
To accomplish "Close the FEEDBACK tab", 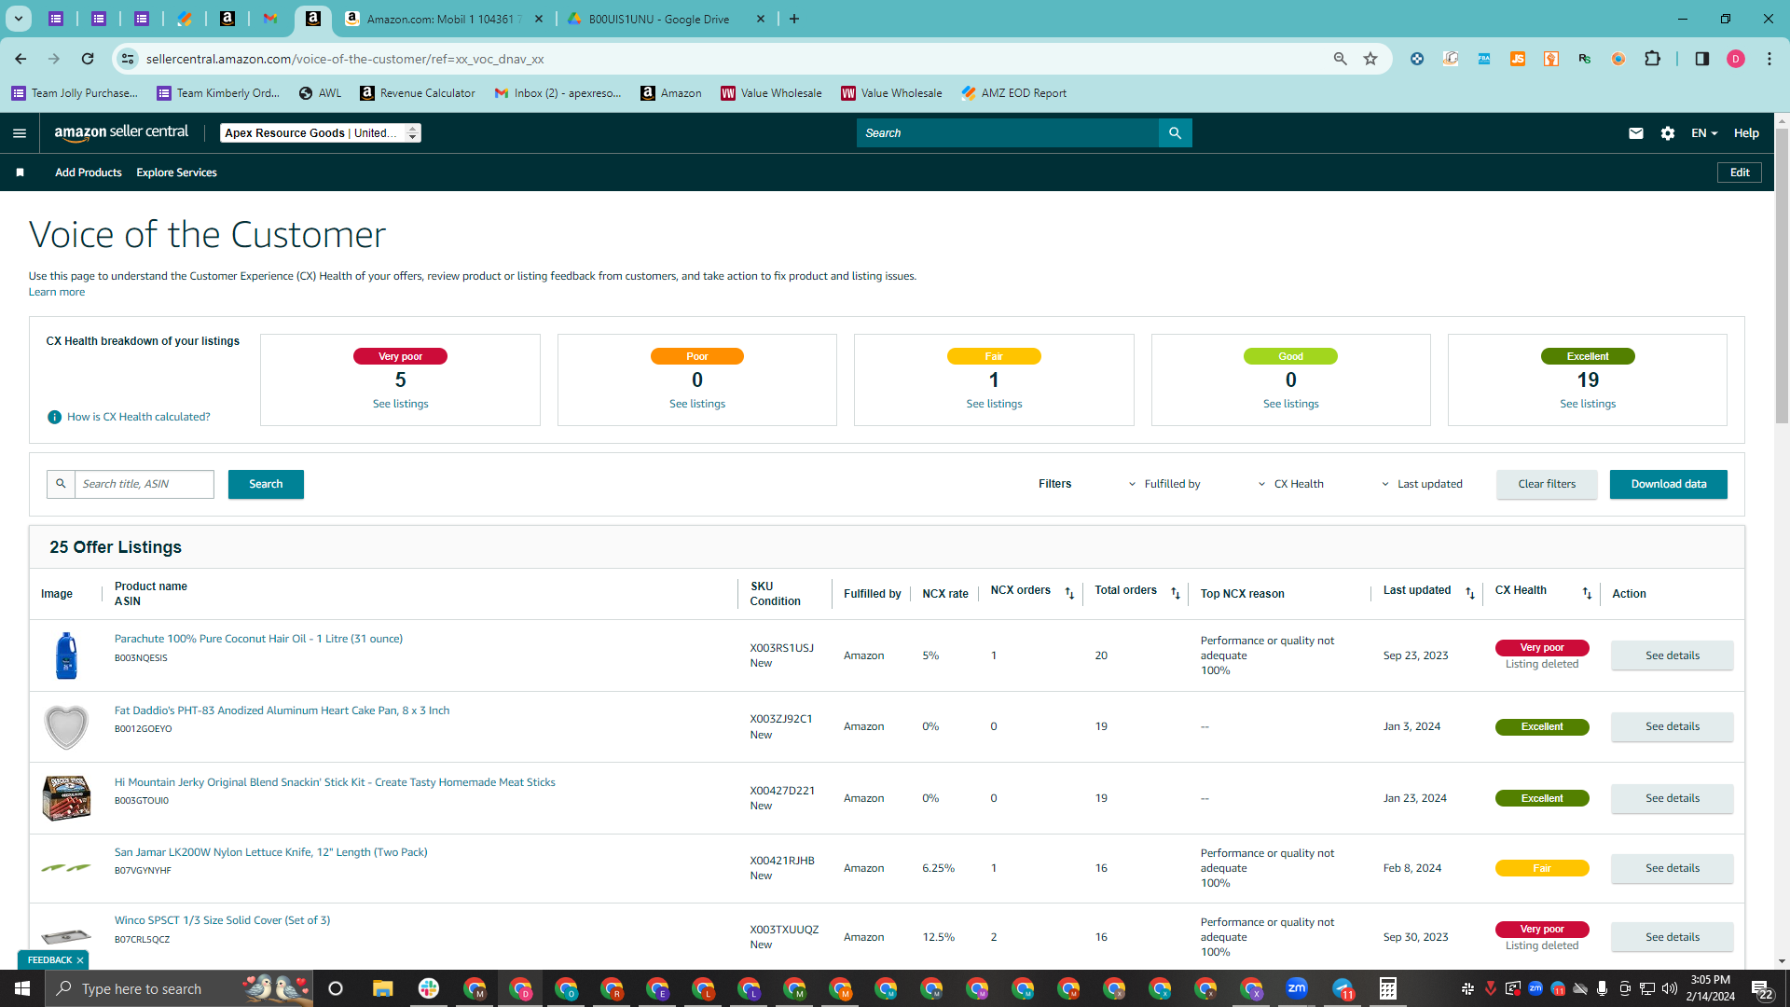I will pos(80,960).
